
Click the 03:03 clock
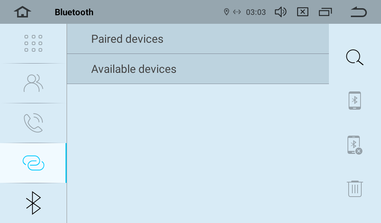click(256, 12)
